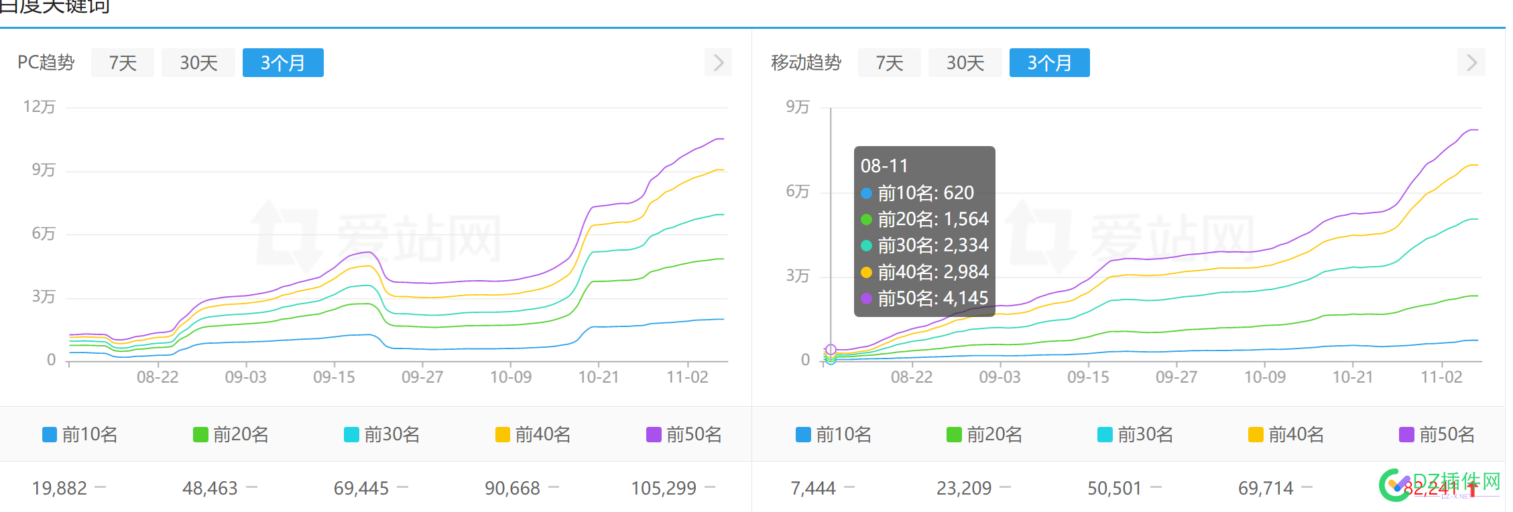Screen dimensions: 1513x512
Task: Click mobile value 7,444
Action: point(813,488)
